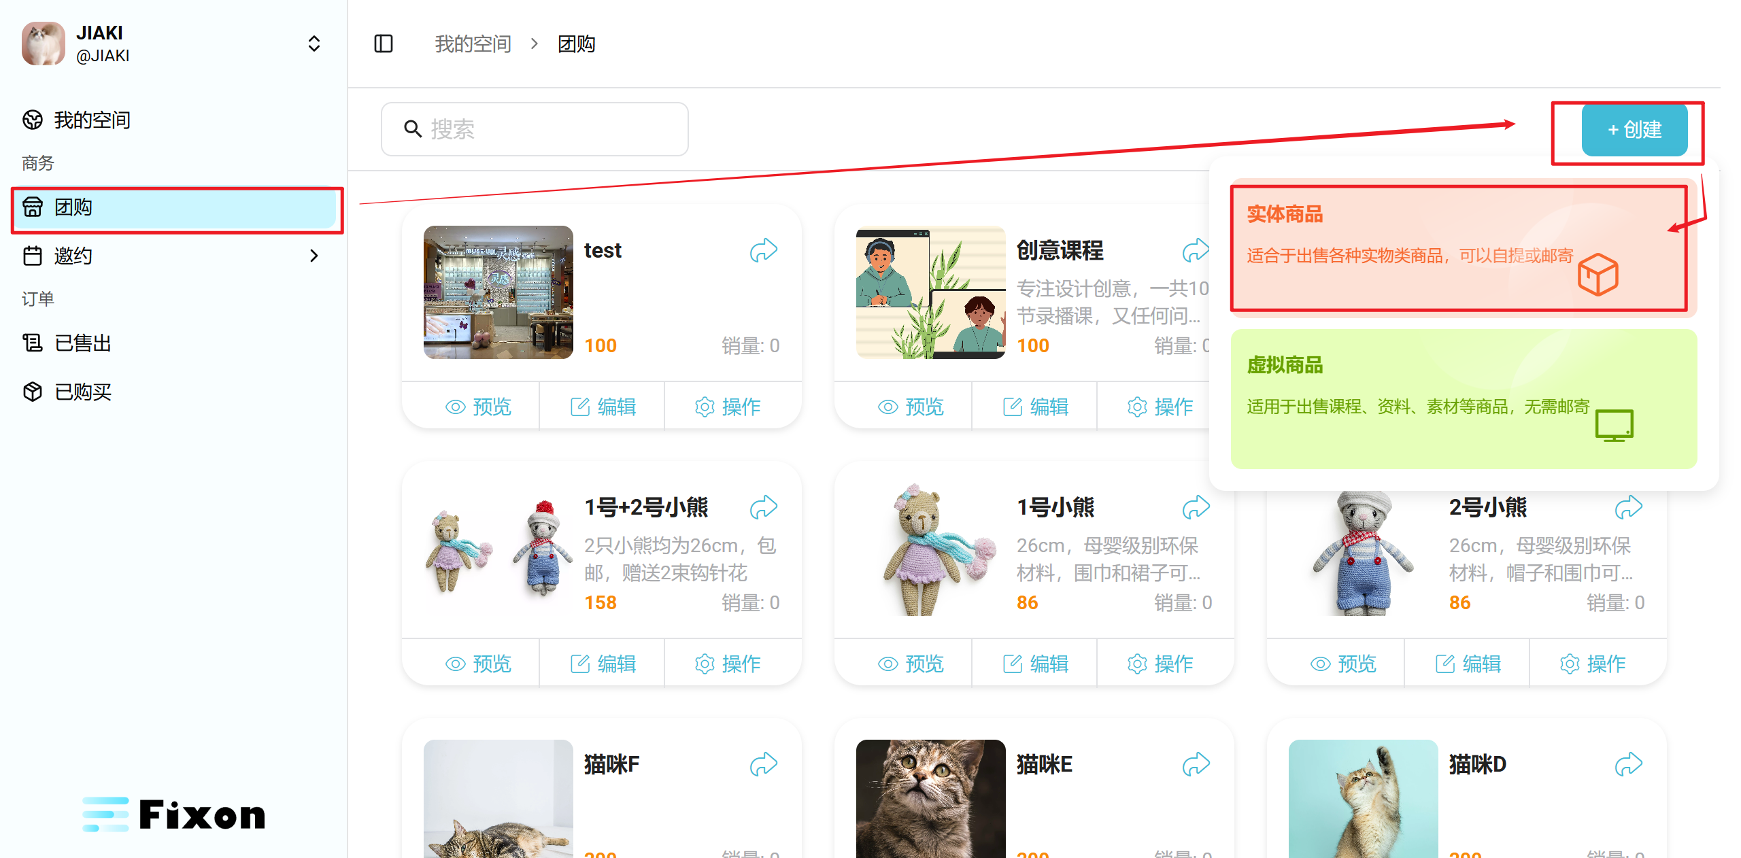The width and height of the screenshot is (1741, 858).
Task: Click the + 创建 button
Action: click(1634, 130)
